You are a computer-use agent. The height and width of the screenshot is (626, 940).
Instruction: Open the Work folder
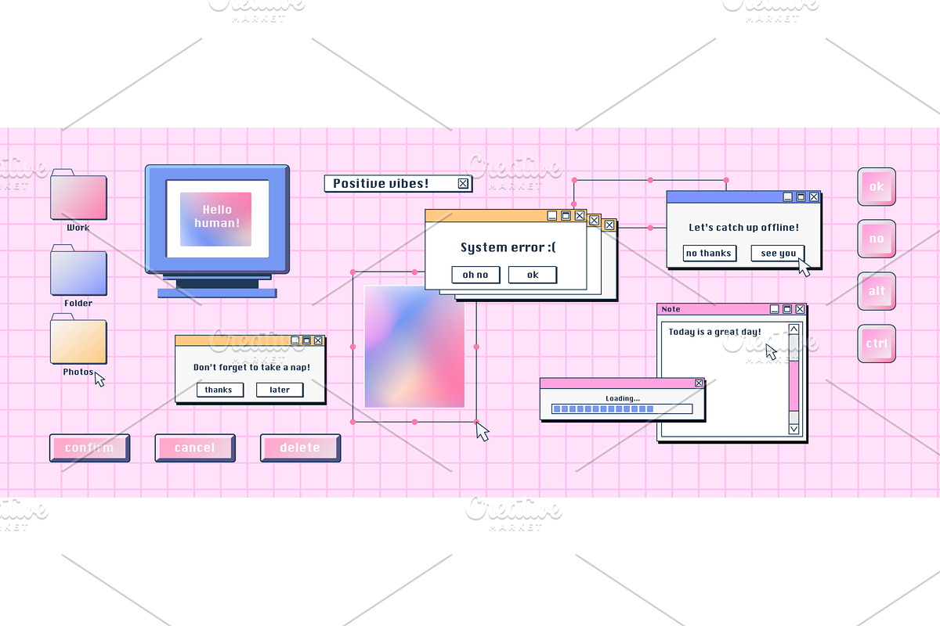tap(78, 196)
